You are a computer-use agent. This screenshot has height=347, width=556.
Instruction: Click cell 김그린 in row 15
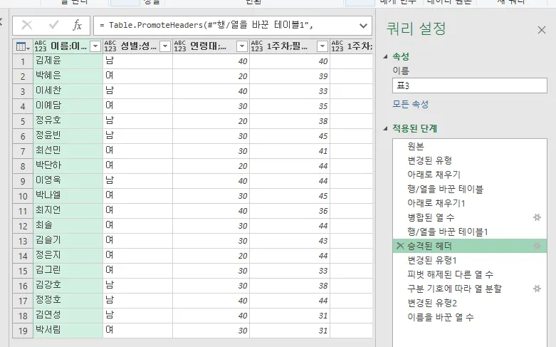click(68, 270)
